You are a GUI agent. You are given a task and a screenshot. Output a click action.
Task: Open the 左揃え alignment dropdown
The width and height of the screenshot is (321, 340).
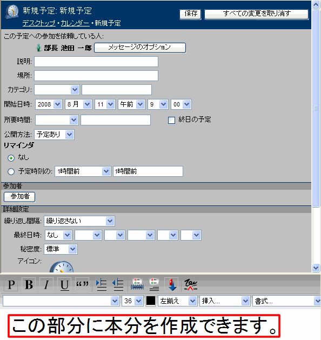point(177,301)
